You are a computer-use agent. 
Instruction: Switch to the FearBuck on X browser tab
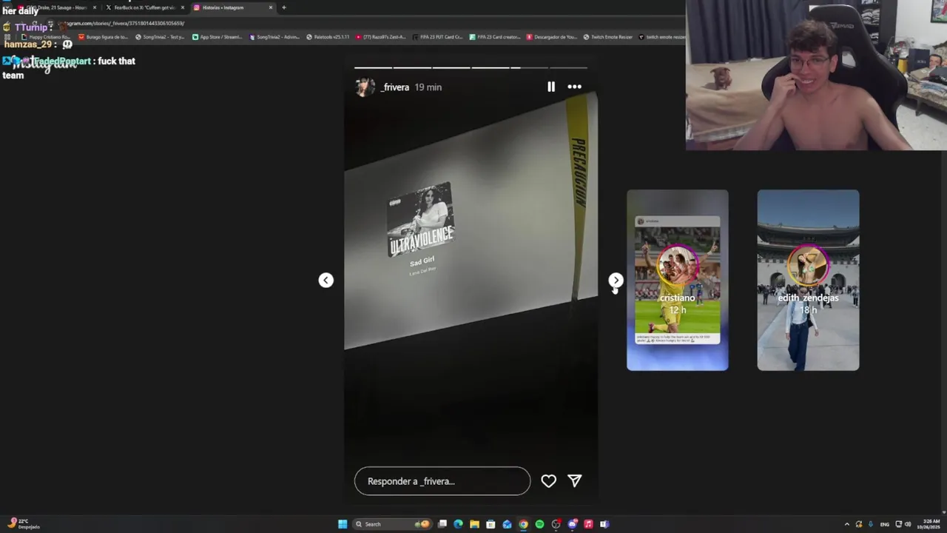(144, 7)
